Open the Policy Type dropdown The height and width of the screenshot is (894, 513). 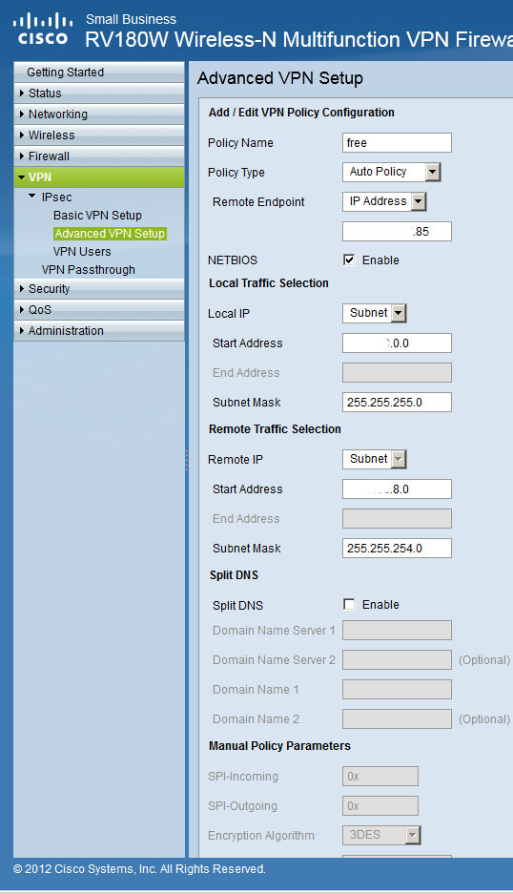point(392,172)
